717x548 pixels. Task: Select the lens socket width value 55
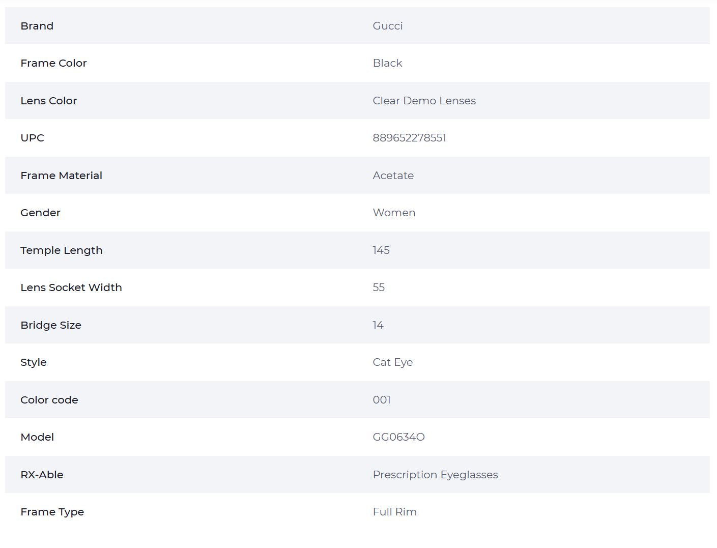pos(379,287)
